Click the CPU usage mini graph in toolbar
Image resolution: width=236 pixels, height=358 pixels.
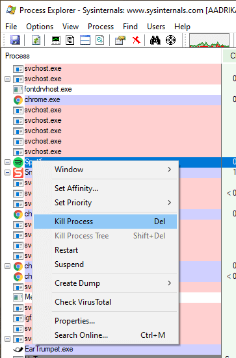209,40
